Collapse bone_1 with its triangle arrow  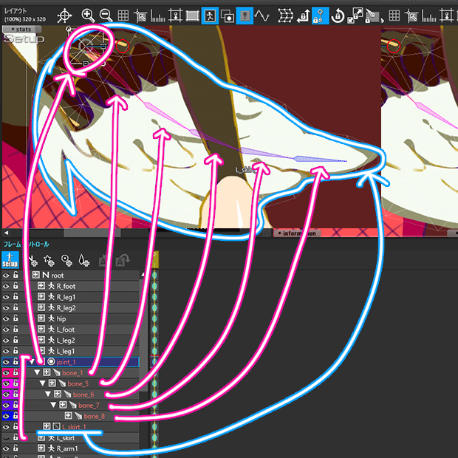tap(37, 373)
